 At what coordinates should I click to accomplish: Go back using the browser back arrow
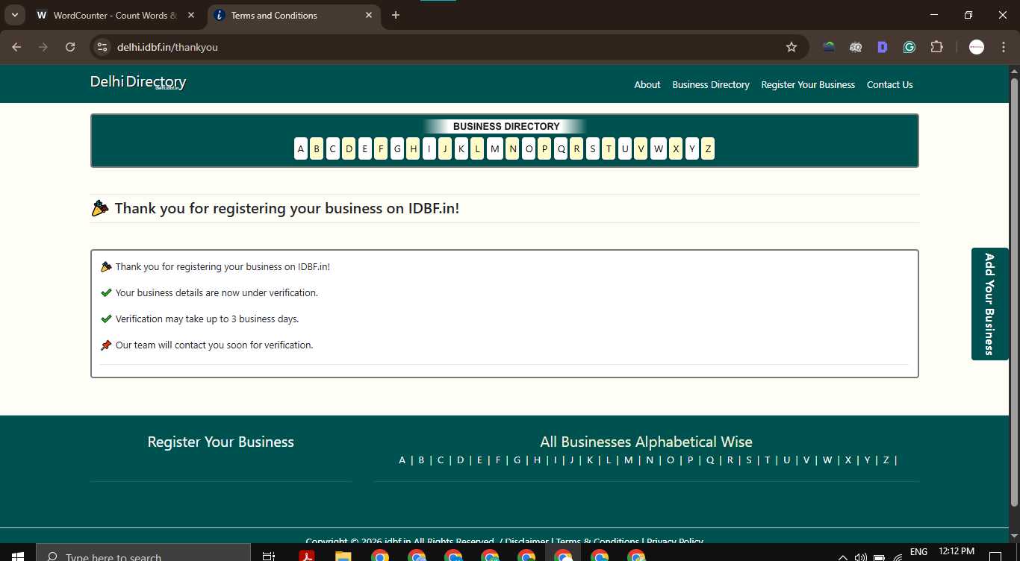(x=16, y=47)
